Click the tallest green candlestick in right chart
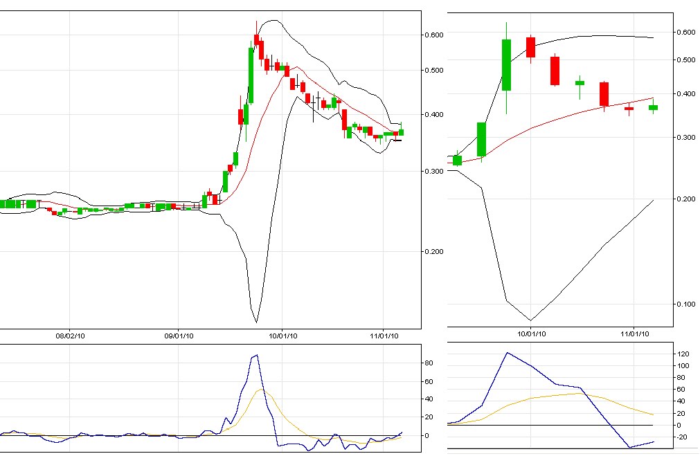Image resolution: width=700 pixels, height=456 pixels. (x=506, y=65)
